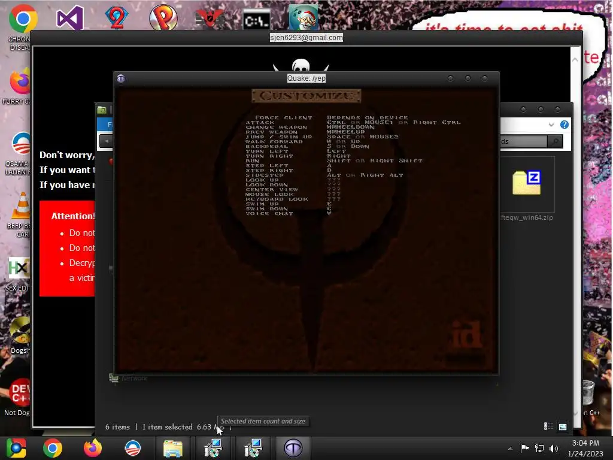613x460 pixels.
Task: Select the Attack binding row
Action: 353,122
